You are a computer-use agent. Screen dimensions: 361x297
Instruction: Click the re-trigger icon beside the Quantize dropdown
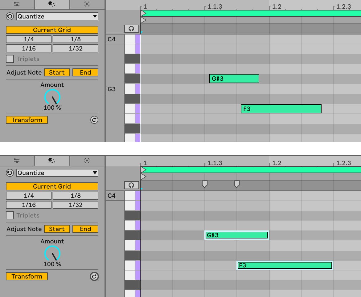[9, 16]
